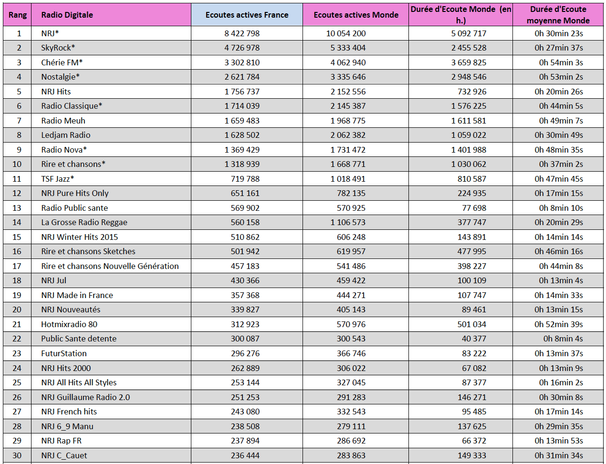
Task: Select world listens value 10 054 200
Action: pos(346,33)
